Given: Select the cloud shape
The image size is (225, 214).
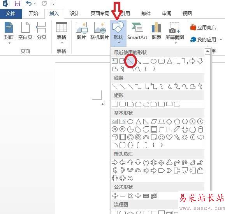Looking at the screenshot, I should coord(200,137).
